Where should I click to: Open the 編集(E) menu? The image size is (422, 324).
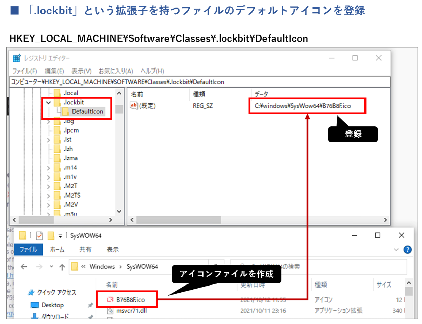point(54,71)
